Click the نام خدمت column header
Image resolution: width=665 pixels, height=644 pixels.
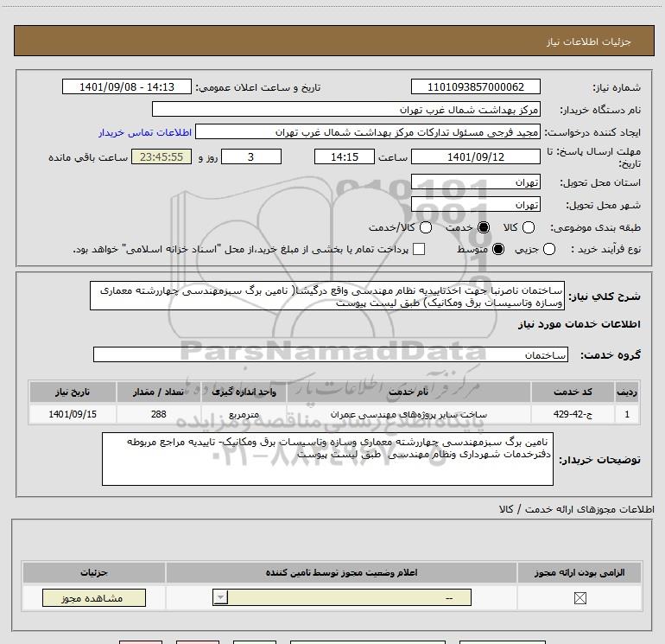(408, 392)
